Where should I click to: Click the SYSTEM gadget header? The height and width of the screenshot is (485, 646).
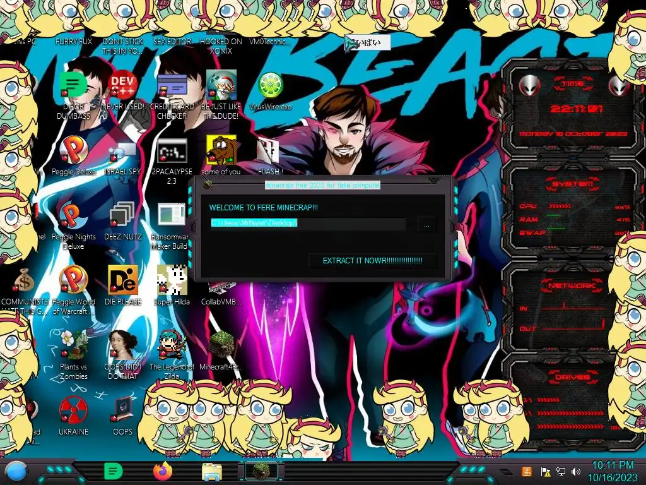[572, 184]
